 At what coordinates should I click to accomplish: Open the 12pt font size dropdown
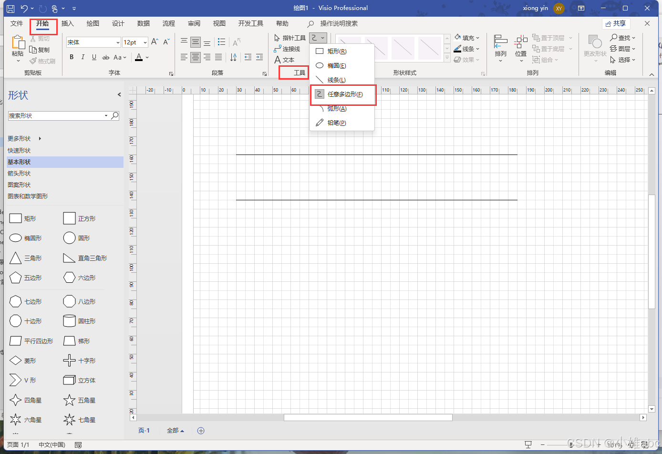pos(145,42)
